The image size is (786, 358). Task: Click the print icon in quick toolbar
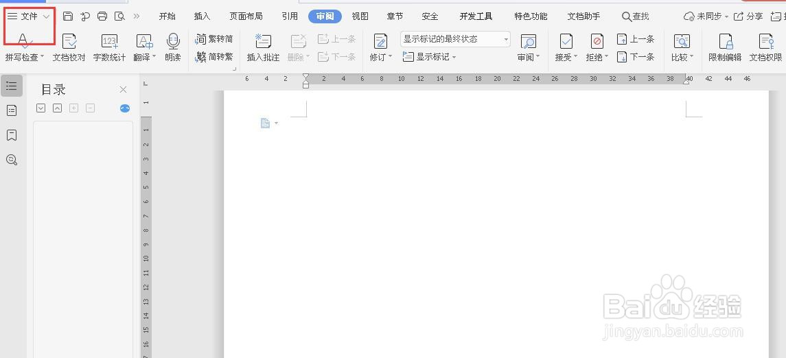102,16
